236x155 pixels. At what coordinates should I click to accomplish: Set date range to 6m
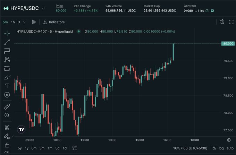tap(34, 148)
